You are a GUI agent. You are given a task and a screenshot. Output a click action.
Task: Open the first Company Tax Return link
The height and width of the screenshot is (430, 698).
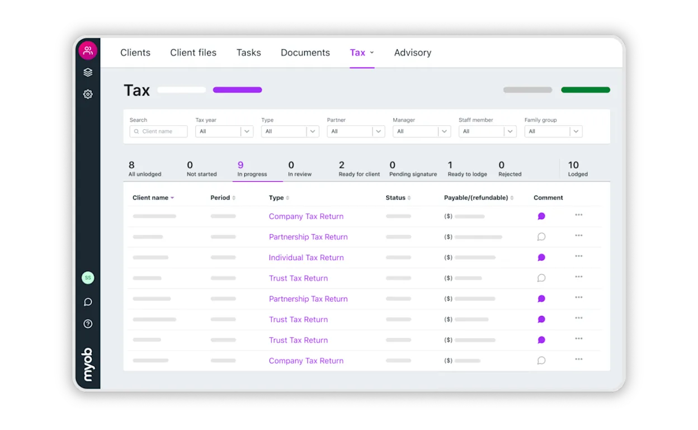pos(306,216)
